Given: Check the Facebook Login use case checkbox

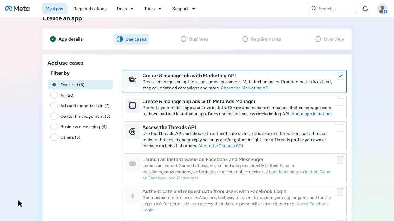Looking at the screenshot, I should (340, 192).
